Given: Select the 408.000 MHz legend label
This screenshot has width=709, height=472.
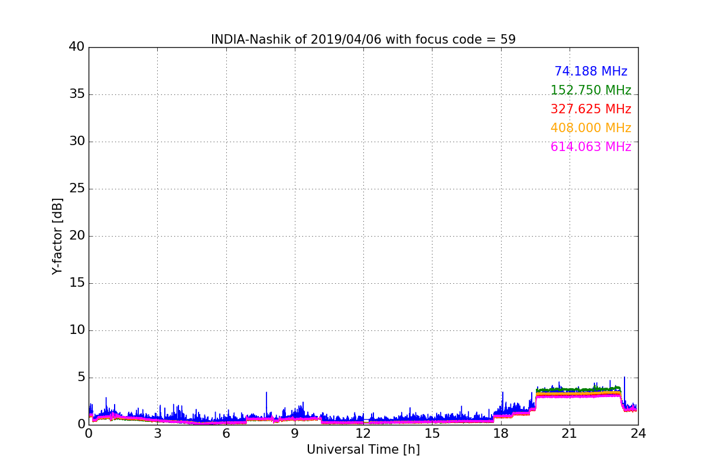Looking at the screenshot, I should pyautogui.click(x=591, y=128).
